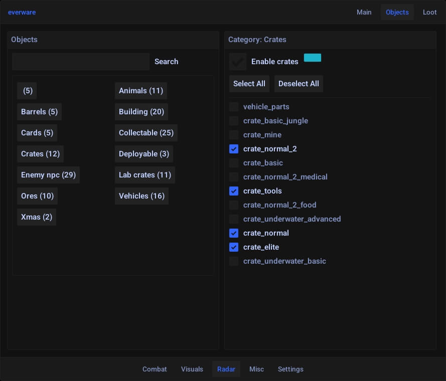Viewport: 446px width, 381px height.
Task: Toggle the Enable crates checkbox
Action: [238, 62]
